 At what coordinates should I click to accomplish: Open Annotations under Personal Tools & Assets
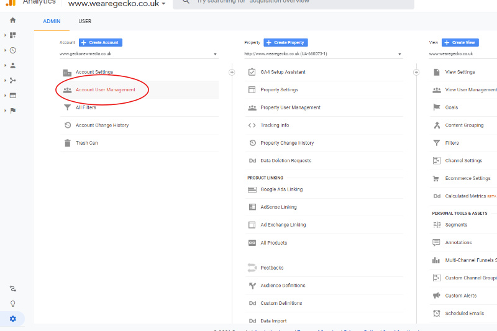click(x=463, y=243)
